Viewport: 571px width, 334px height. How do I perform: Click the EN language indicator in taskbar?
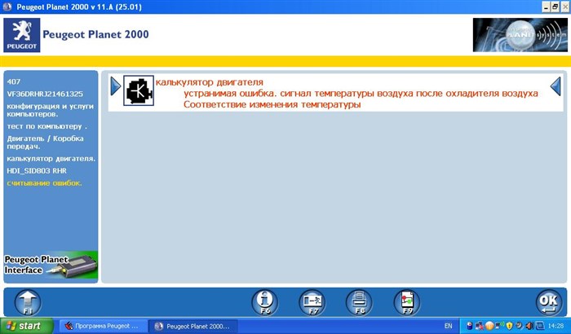coord(448,326)
